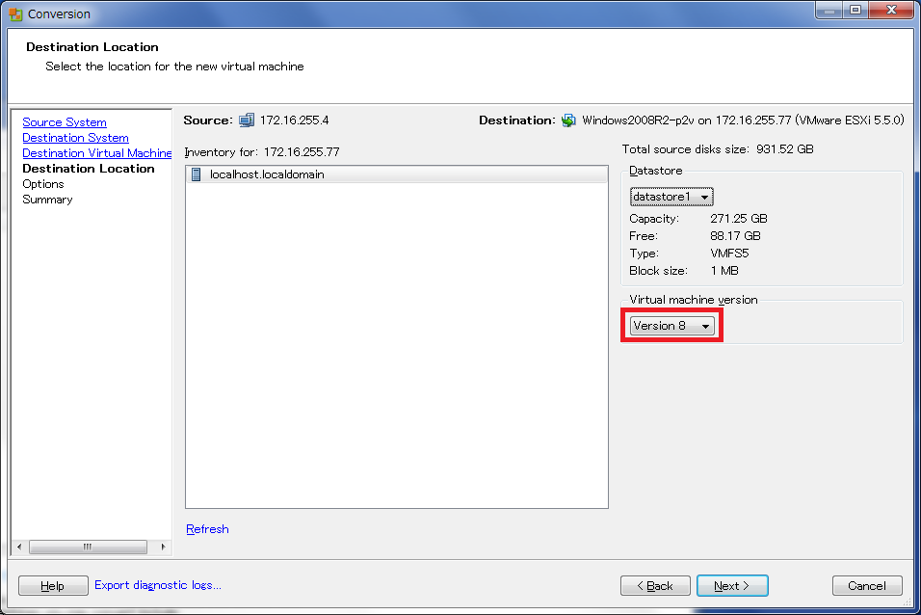921x615 pixels.
Task: Click the destination virtual machine icon
Action: coord(568,120)
